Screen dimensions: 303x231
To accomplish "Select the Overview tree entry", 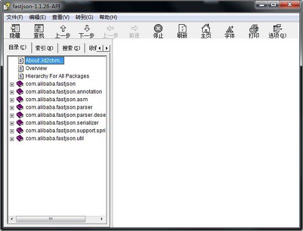I will coord(36,68).
